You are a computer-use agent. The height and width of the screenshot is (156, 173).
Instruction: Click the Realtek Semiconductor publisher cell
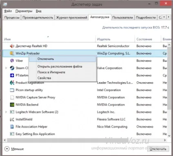tap(113, 46)
